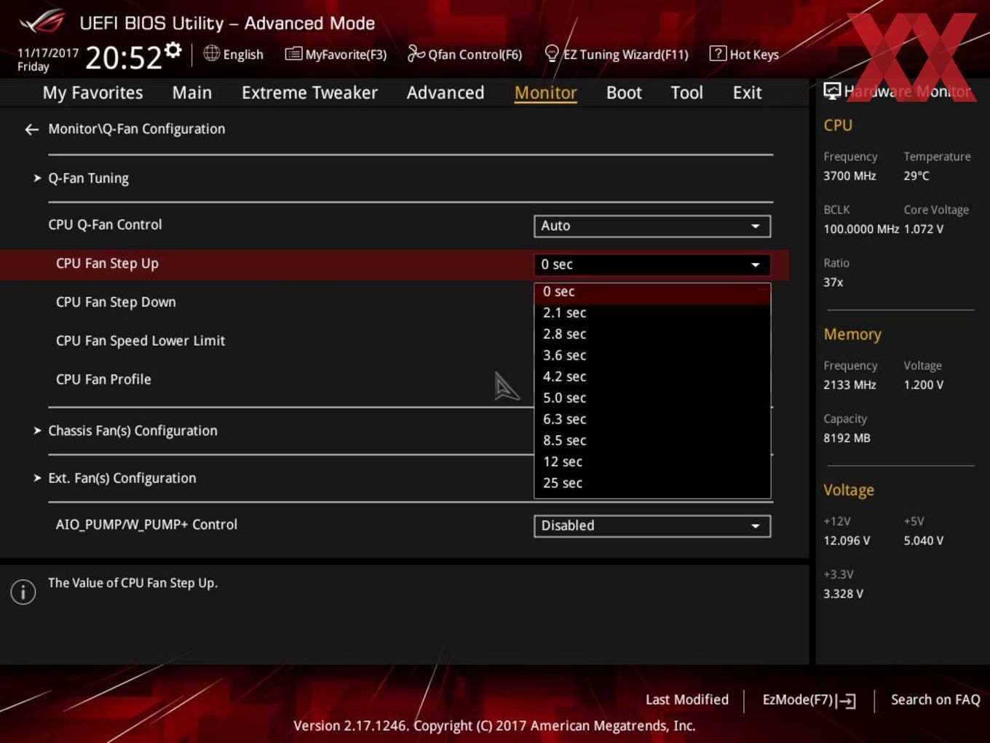This screenshot has width=990, height=743.
Task: Collapse the CPU Fan Step Up dropdown
Action: [652, 264]
